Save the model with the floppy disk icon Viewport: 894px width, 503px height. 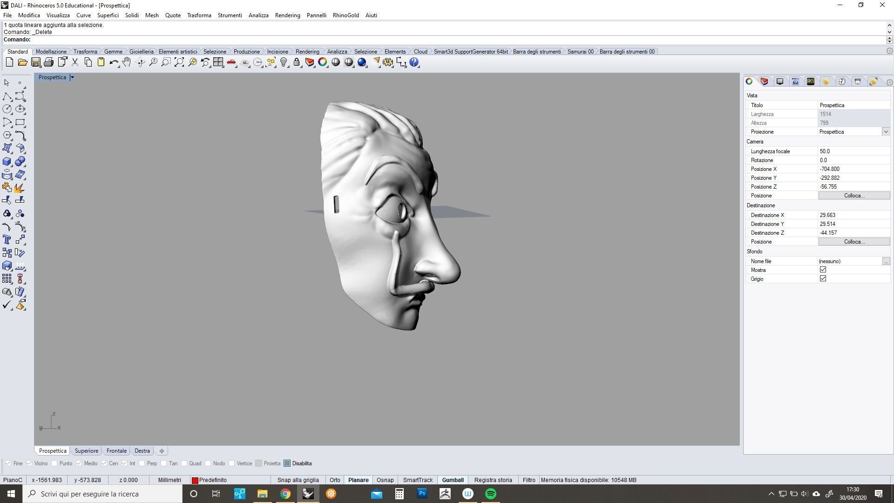point(35,62)
